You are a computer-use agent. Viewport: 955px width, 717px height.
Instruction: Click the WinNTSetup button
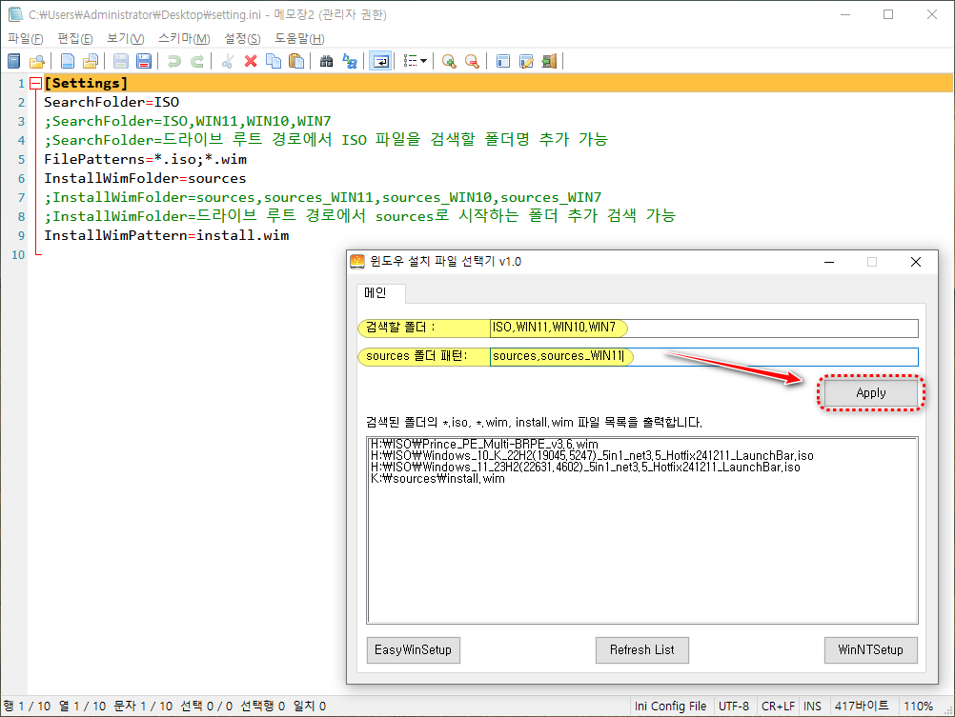coord(870,650)
